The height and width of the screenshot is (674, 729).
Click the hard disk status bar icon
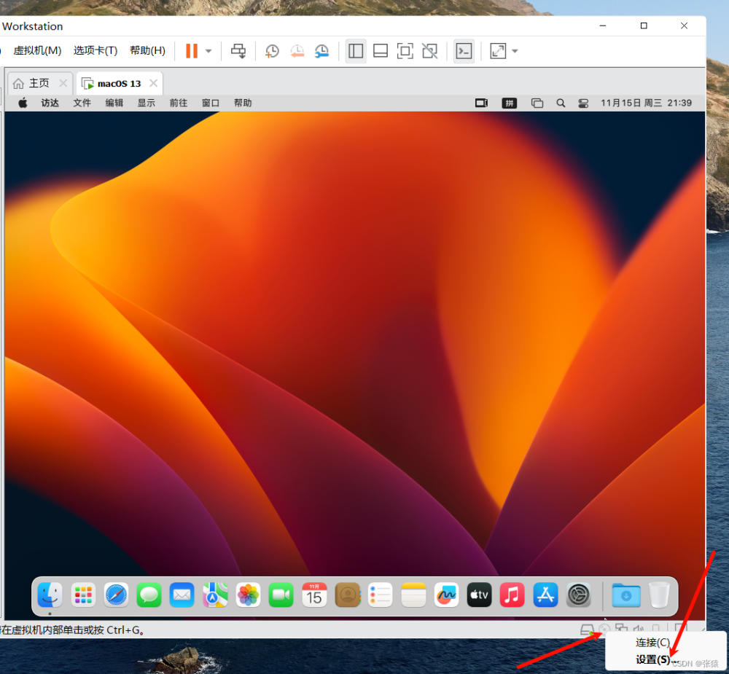(587, 630)
